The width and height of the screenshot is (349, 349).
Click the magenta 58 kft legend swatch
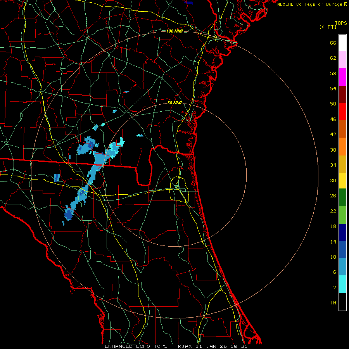pyautogui.click(x=342, y=77)
